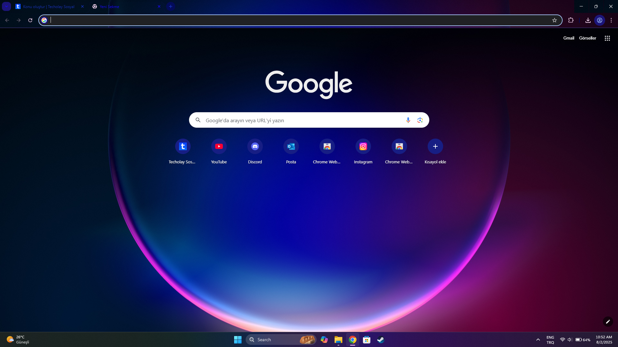Open the YouTube shortcut
Screen dimensions: 618x347
coord(219,151)
